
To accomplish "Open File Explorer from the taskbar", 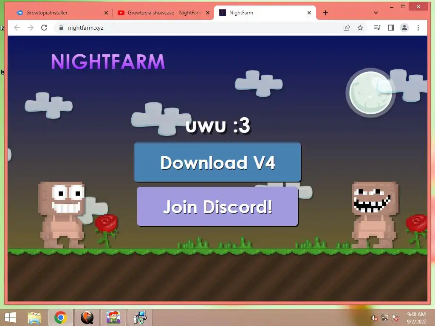I will point(34,318).
